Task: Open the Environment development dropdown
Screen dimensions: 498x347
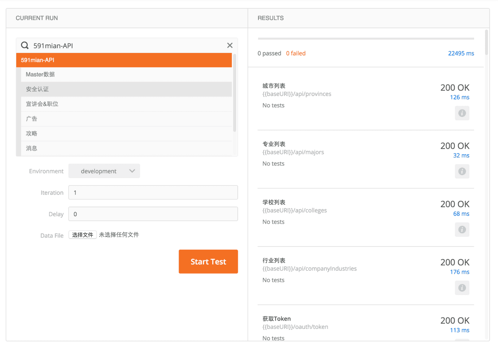Action: (x=104, y=171)
